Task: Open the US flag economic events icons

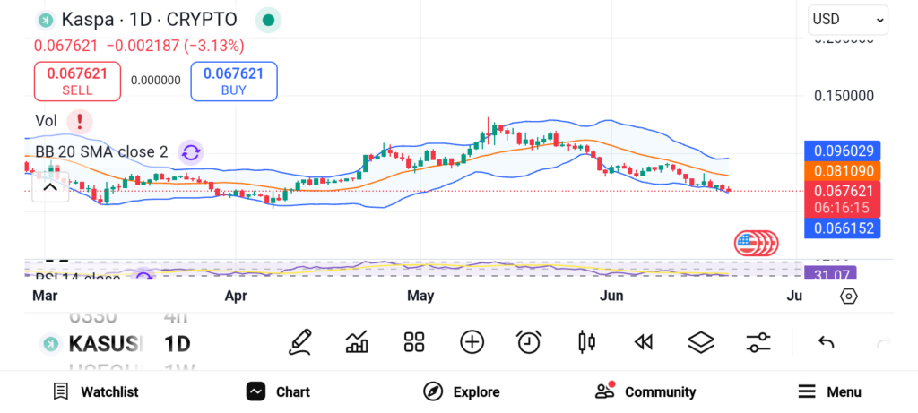Action: point(757,244)
